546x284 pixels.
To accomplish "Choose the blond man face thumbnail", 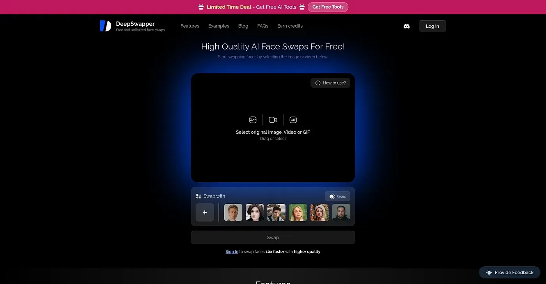I will click(x=233, y=213).
